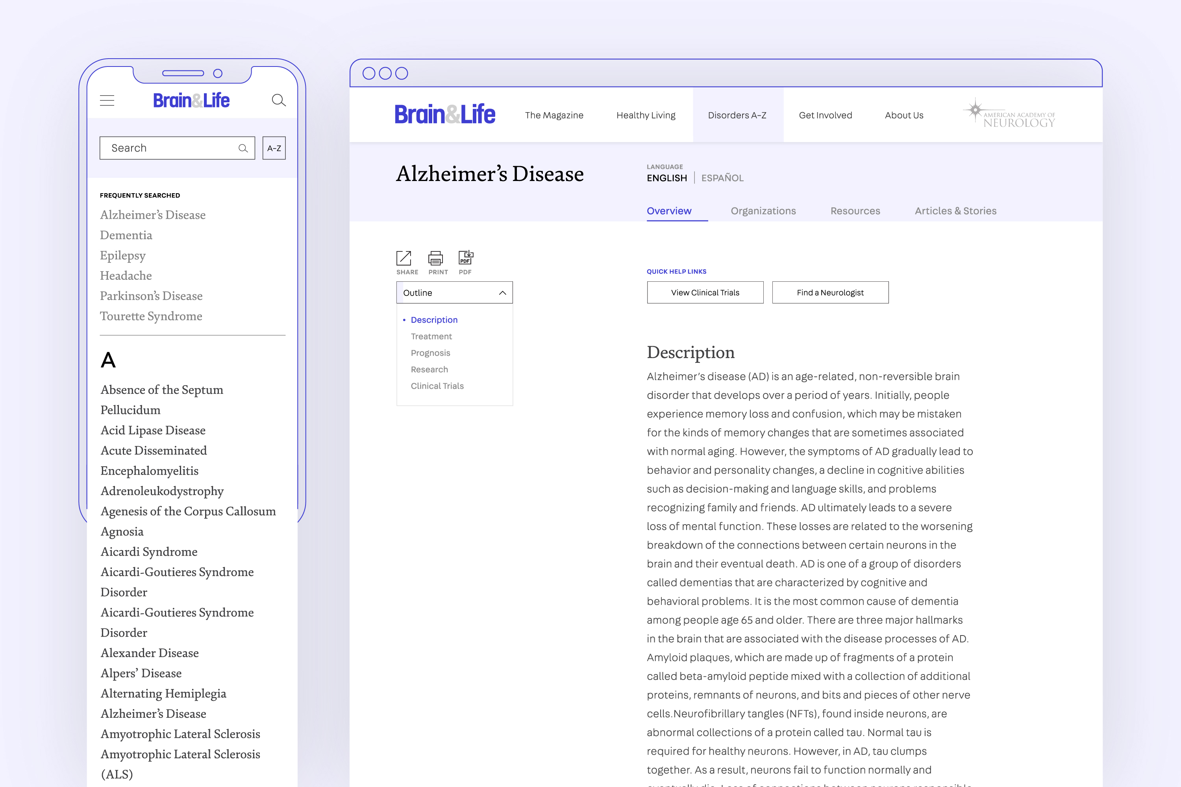1181x787 pixels.
Task: Switch to the Organizations tab
Action: pyautogui.click(x=763, y=211)
